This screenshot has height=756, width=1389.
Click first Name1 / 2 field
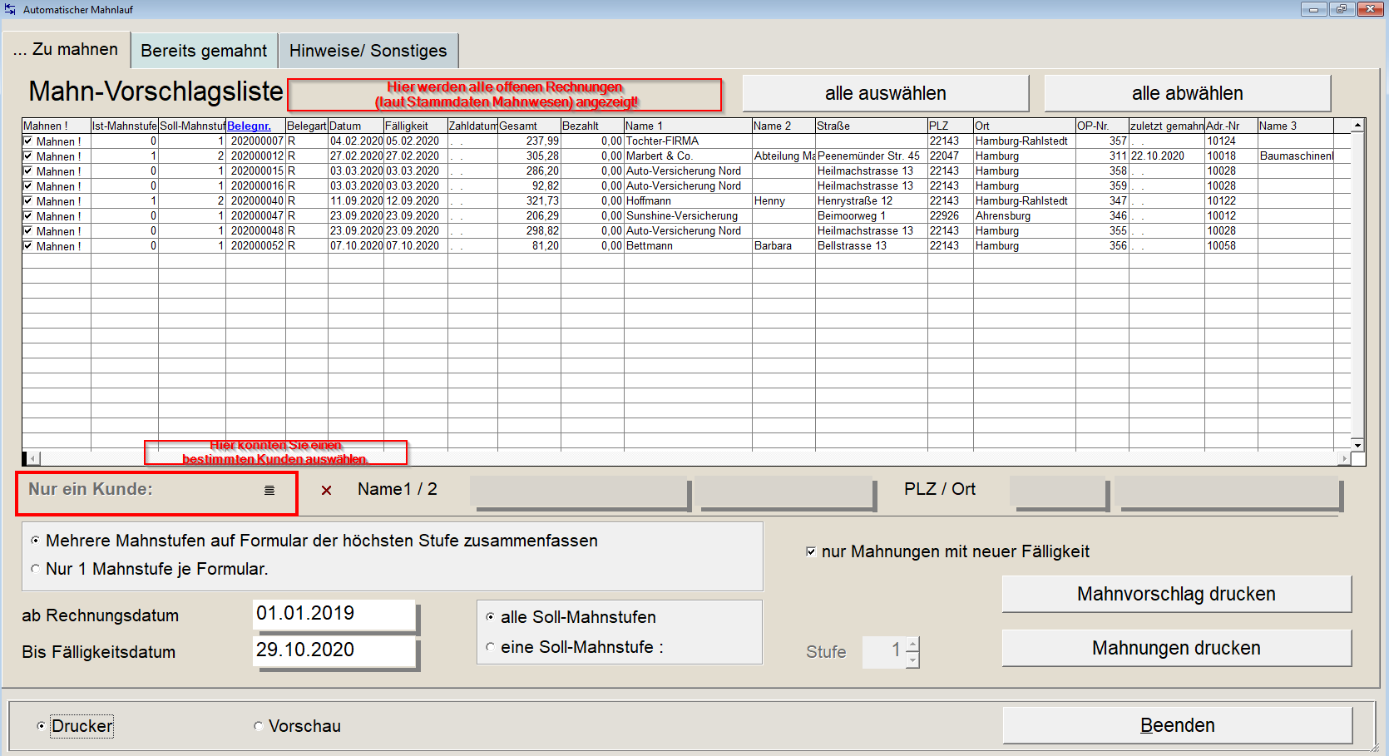tap(579, 492)
